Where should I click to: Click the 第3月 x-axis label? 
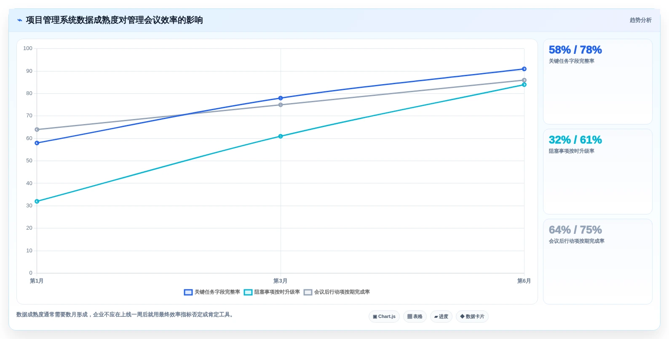click(x=281, y=281)
